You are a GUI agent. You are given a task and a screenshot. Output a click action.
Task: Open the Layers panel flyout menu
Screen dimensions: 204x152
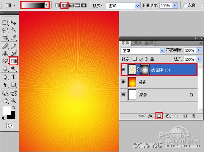[x=200, y=43]
